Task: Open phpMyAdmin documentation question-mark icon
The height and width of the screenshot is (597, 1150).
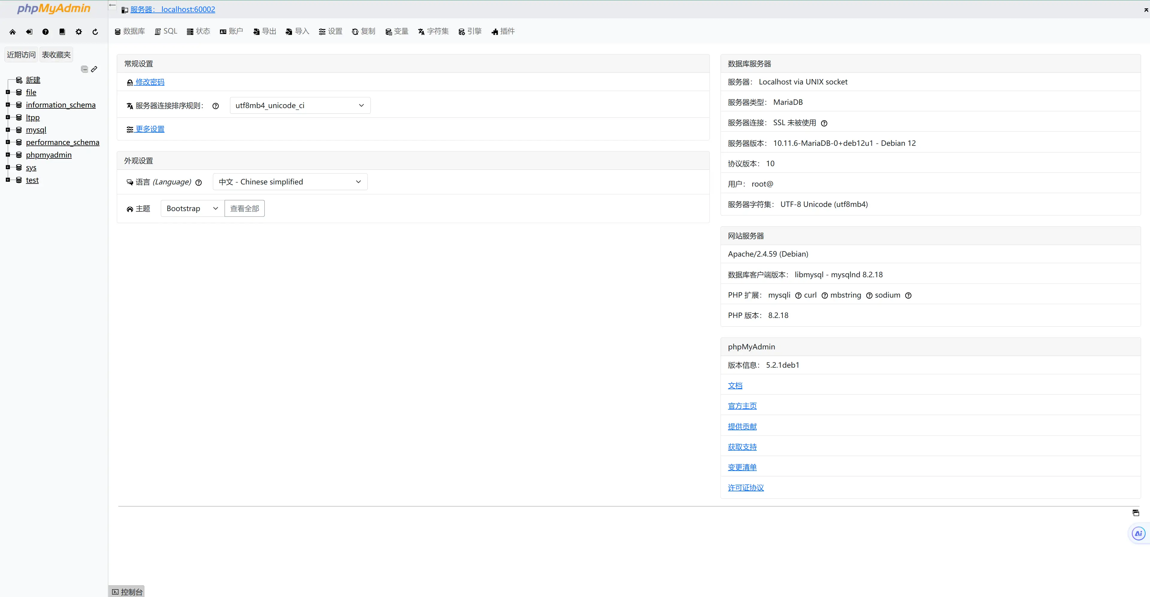Action: [46, 32]
